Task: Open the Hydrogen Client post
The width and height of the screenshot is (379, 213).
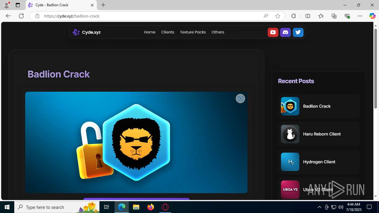Action: coord(319,162)
